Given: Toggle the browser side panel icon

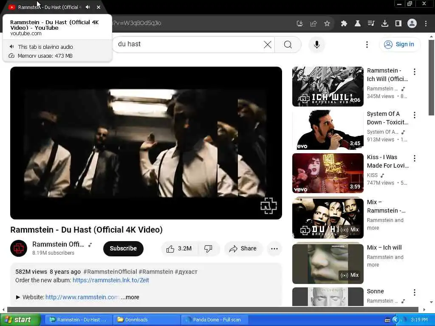Looking at the screenshot, I should (398, 24).
